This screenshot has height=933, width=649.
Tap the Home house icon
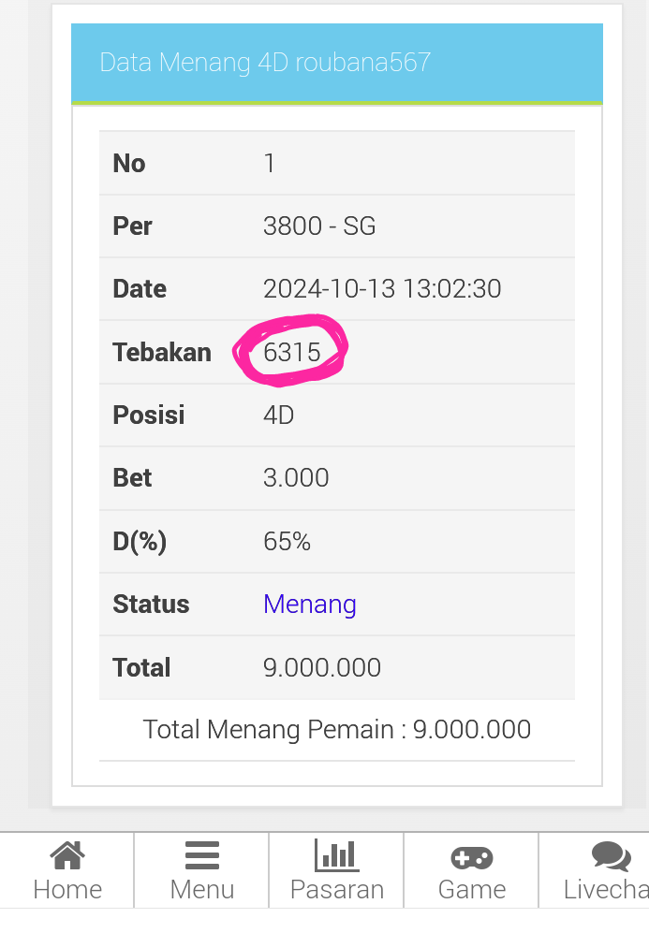67,855
